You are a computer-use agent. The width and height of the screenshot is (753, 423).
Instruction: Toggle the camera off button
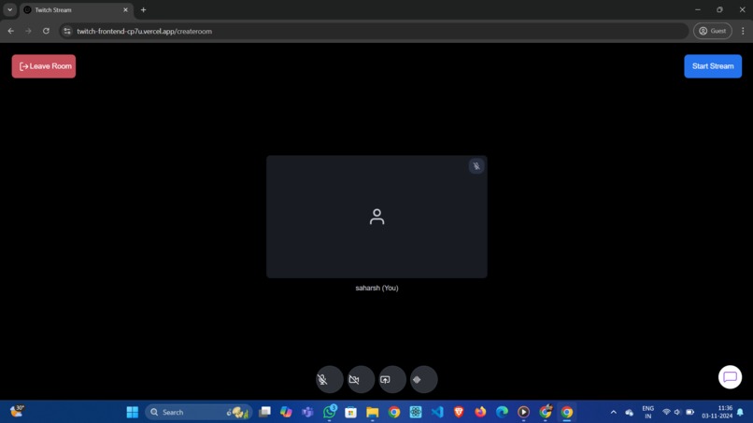pos(361,379)
